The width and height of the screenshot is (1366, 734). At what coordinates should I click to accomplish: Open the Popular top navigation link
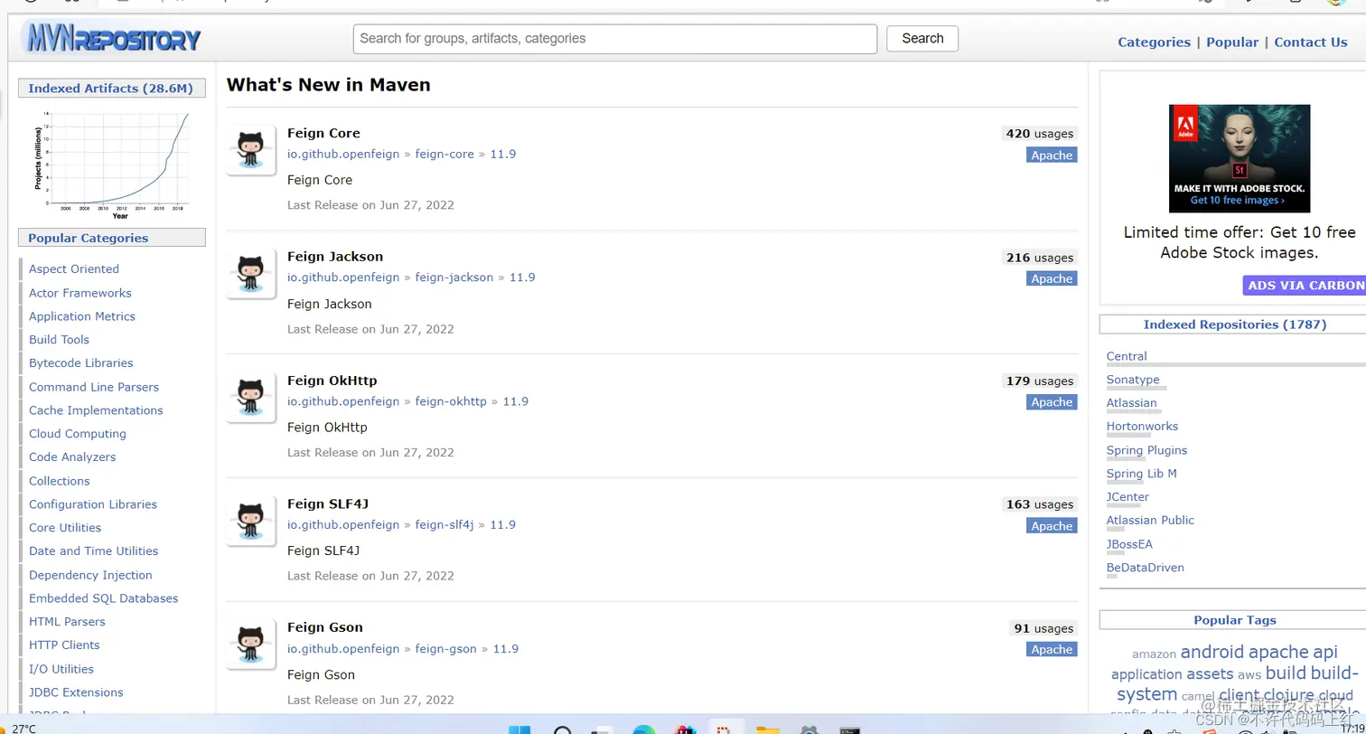point(1232,42)
